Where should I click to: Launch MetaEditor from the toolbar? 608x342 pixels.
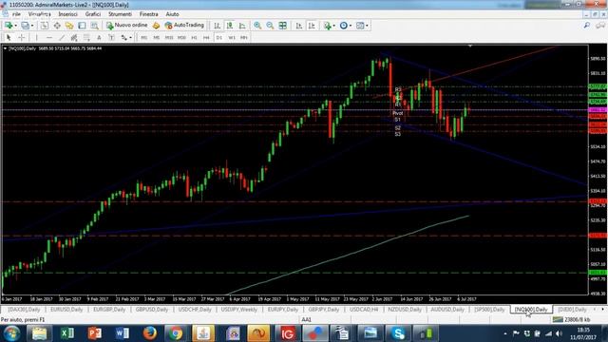[x=156, y=26]
